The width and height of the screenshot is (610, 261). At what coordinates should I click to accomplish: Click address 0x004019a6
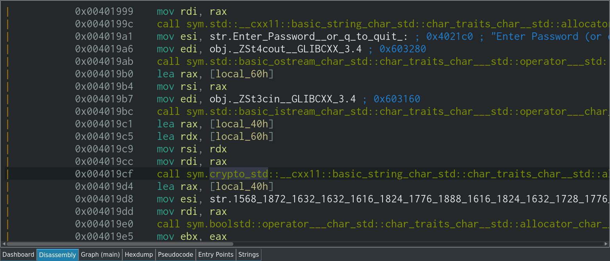pos(104,49)
